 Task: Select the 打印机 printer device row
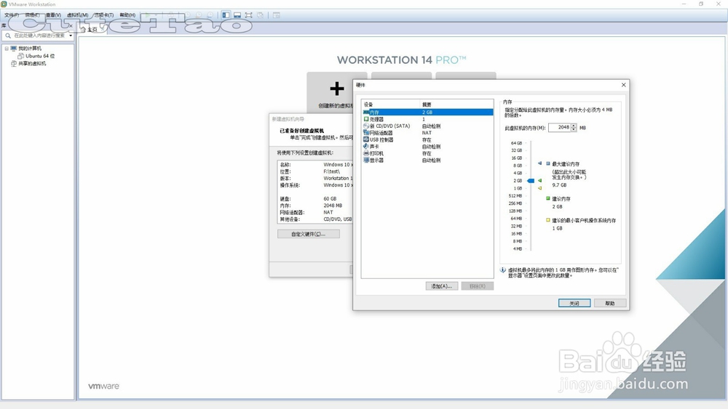427,153
